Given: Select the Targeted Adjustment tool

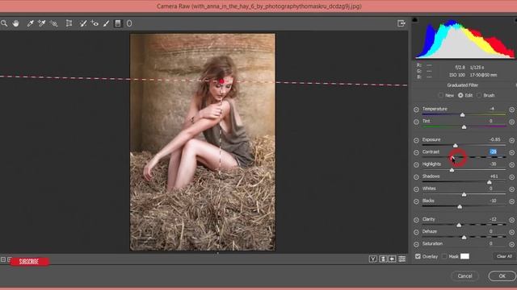Looking at the screenshot, I should pos(54,23).
